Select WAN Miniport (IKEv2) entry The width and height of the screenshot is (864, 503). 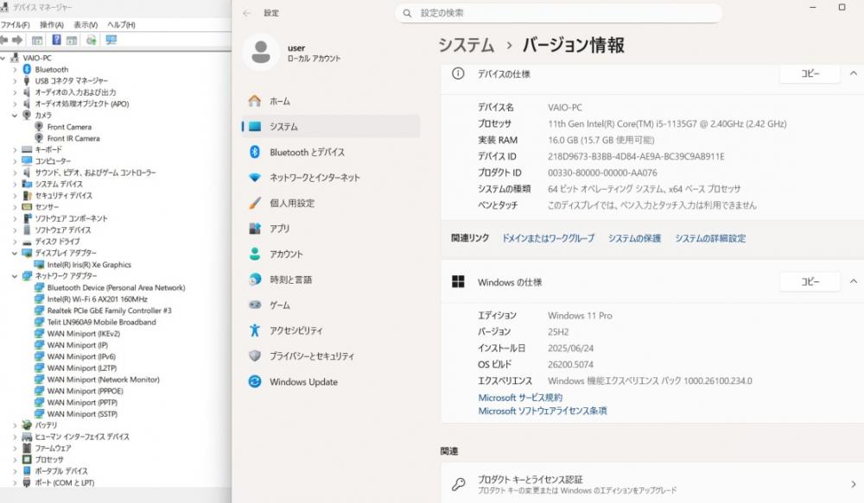[83, 334]
